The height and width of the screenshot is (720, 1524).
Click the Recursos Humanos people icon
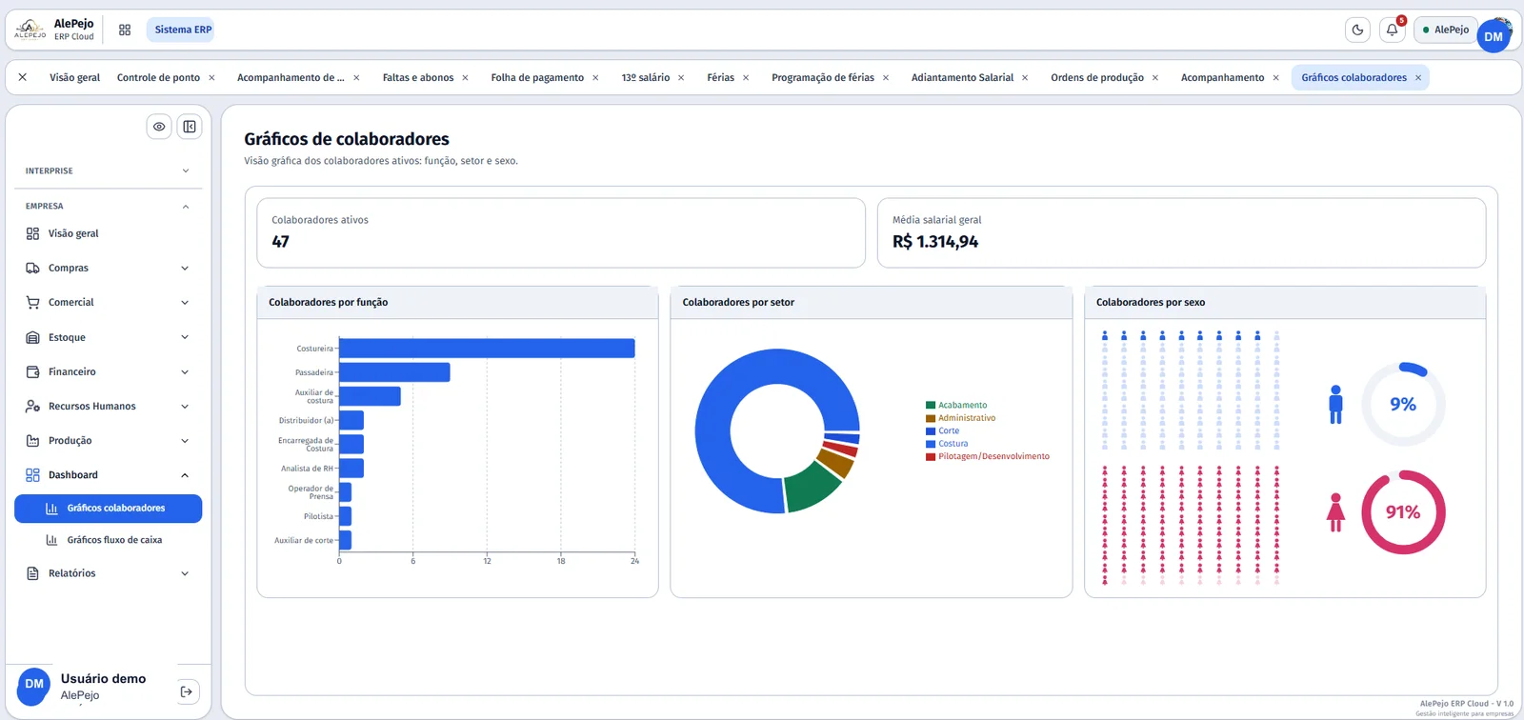(x=32, y=406)
